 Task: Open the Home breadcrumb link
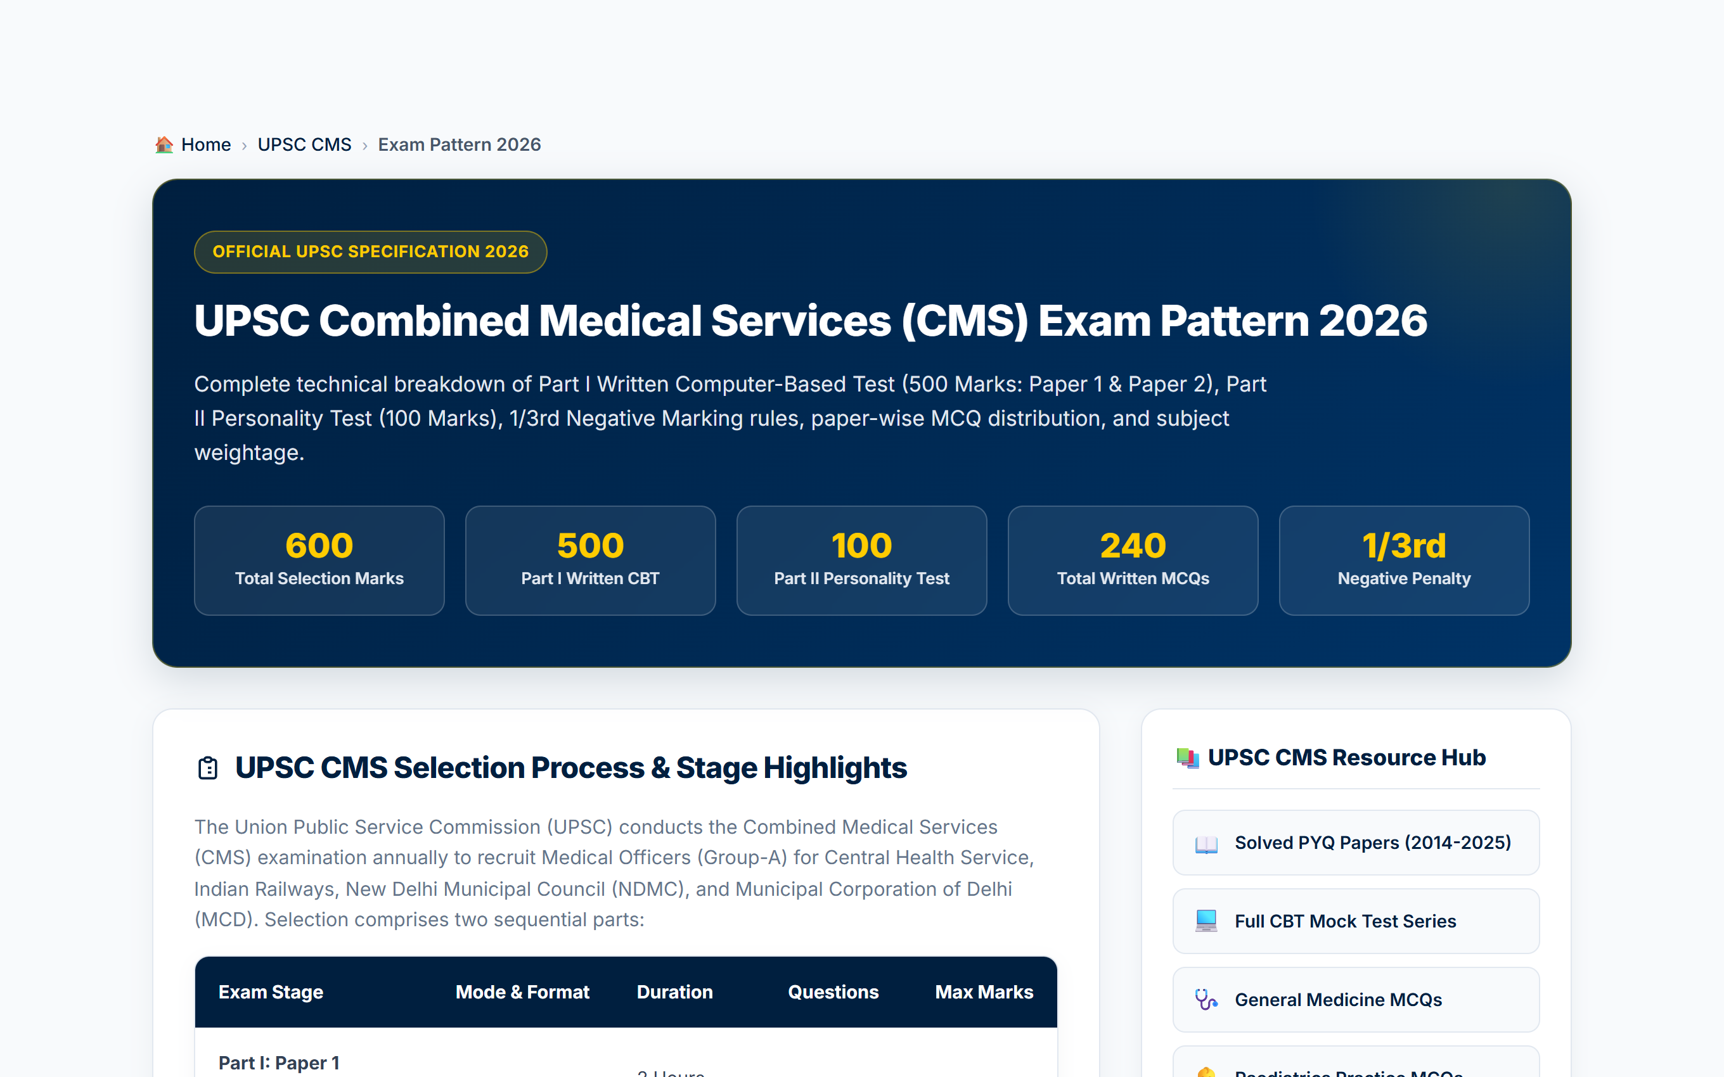pos(206,144)
